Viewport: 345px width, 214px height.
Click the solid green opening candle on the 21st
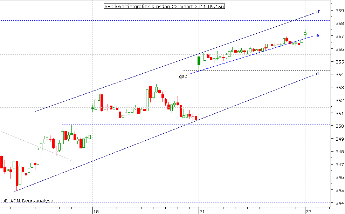[199, 61]
